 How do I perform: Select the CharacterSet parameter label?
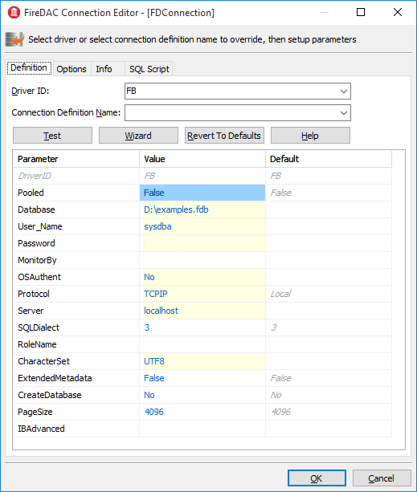click(x=43, y=361)
